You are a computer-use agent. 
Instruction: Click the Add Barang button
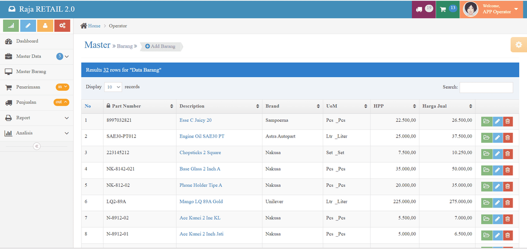[x=161, y=47]
